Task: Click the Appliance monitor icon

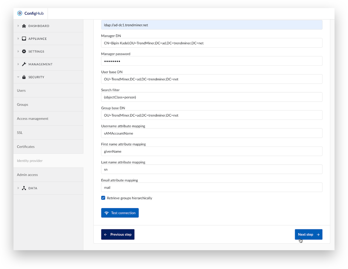Action: point(24,38)
